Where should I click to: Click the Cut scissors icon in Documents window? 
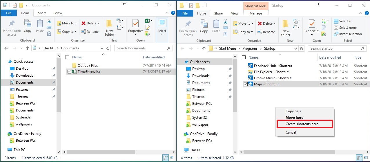[x=49, y=21]
